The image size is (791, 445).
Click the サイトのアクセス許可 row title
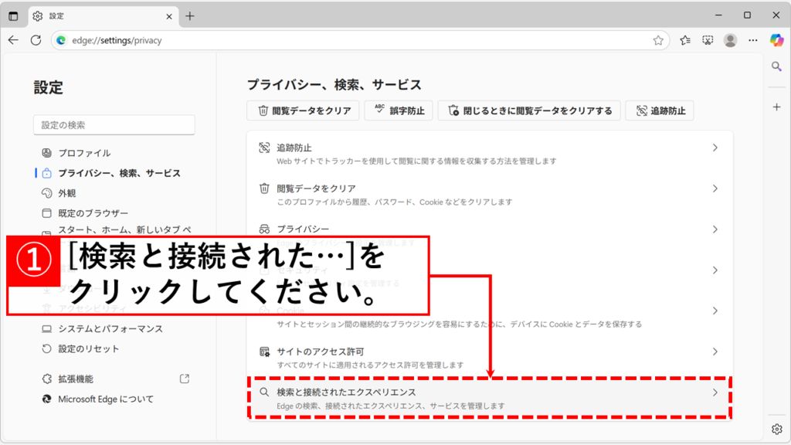click(321, 352)
